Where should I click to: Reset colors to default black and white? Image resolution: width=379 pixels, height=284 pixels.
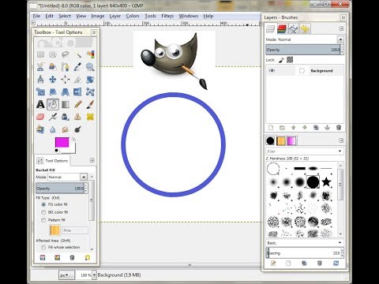(56, 151)
